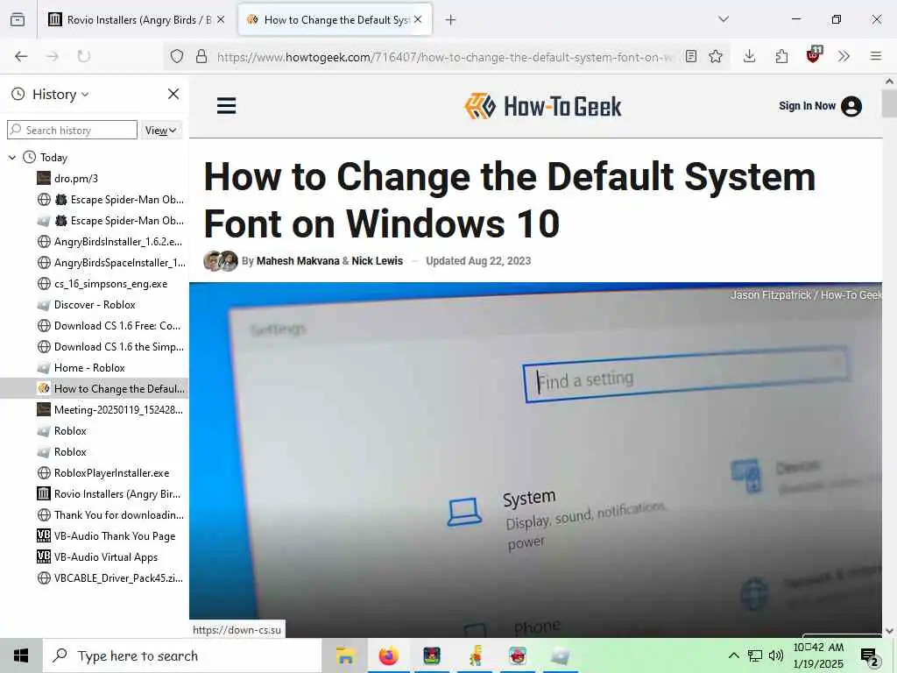Click the authors' avatar photos
897x673 pixels.
click(x=221, y=261)
